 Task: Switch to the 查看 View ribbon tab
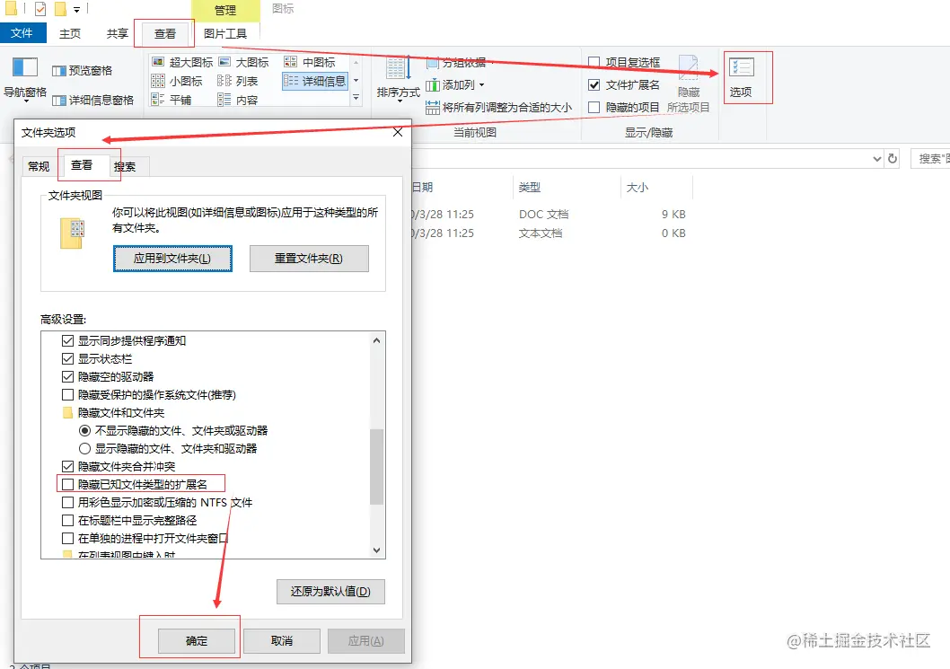pos(165,34)
